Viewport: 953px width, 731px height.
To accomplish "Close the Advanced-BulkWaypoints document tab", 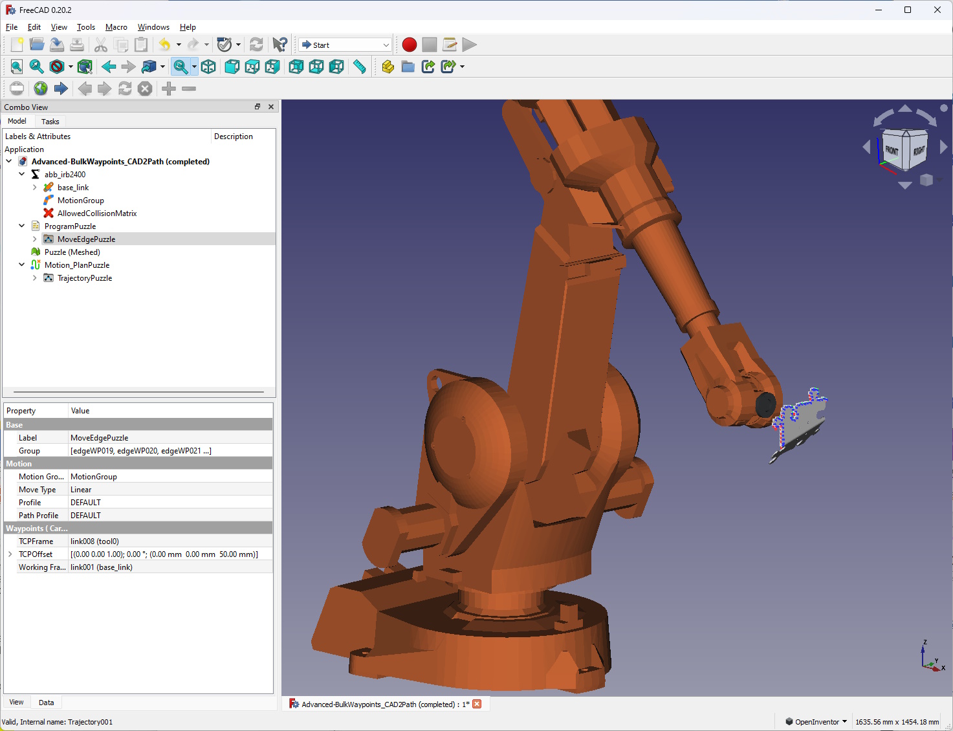I will click(477, 704).
